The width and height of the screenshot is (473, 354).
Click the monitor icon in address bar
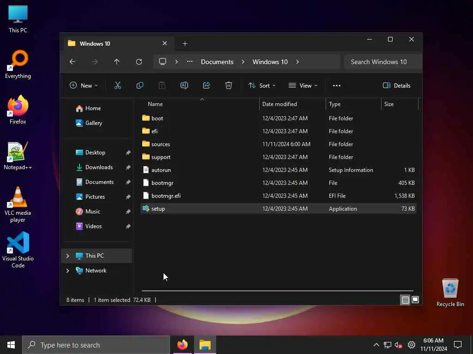tap(163, 62)
